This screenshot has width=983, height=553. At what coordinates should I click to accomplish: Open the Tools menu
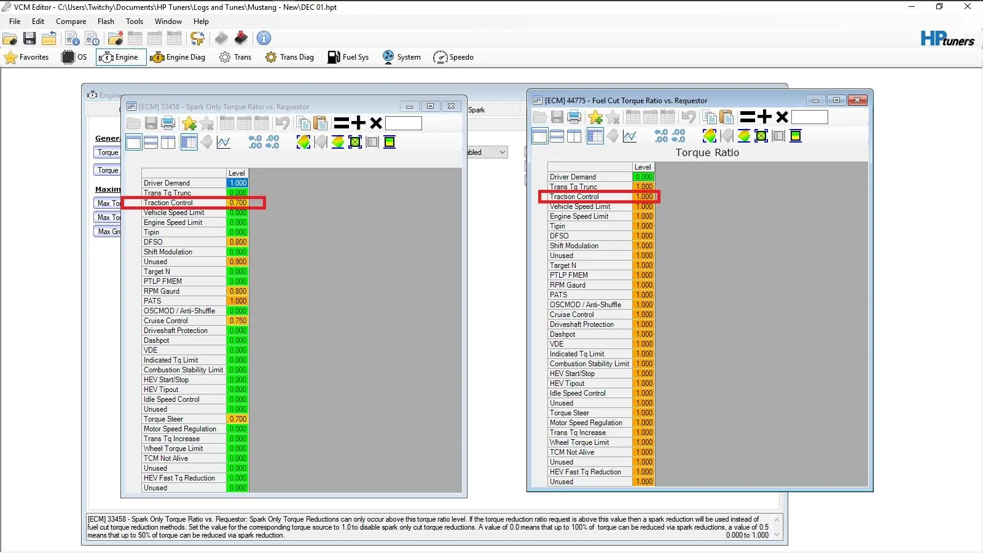[135, 22]
